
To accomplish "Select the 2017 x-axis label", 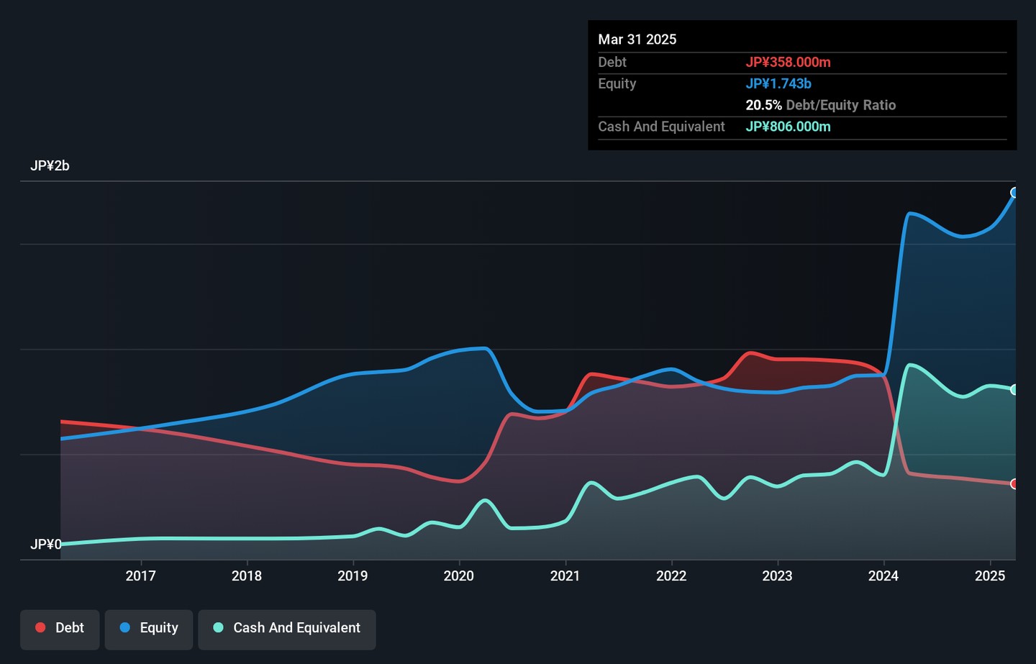I will tap(140, 576).
